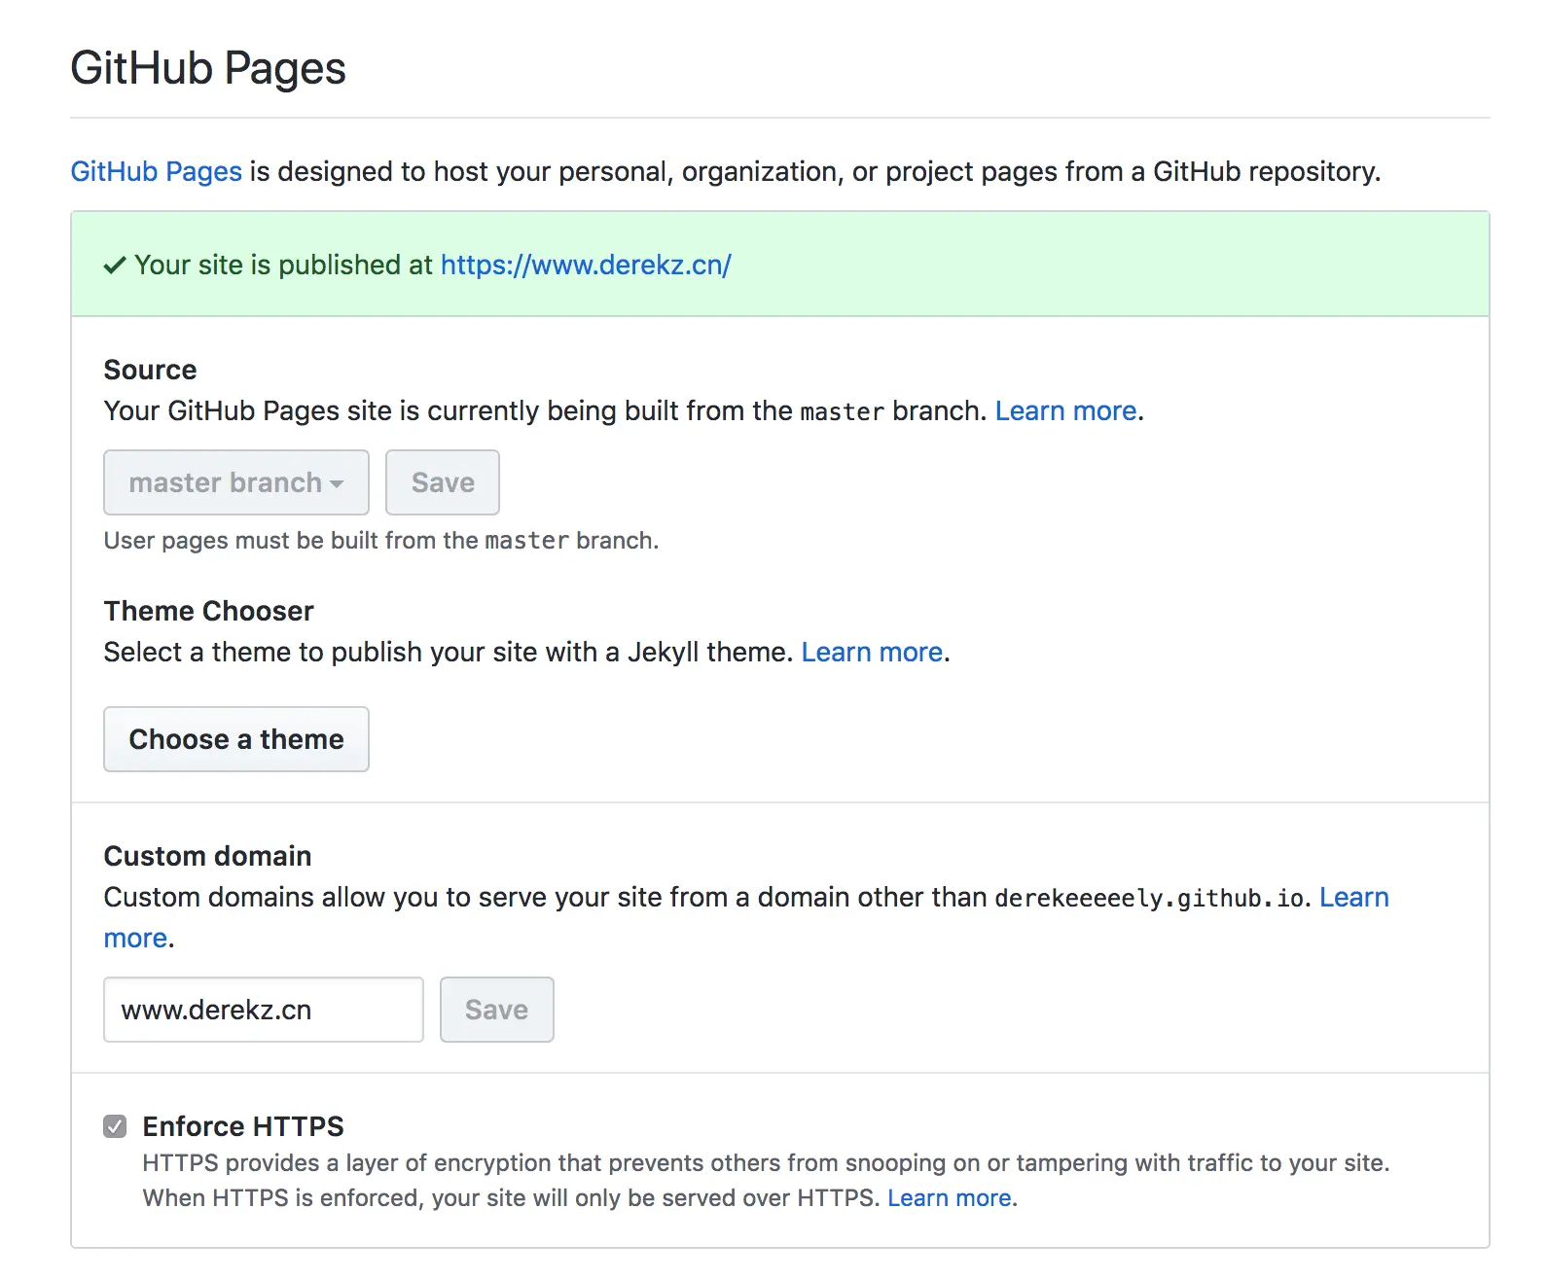Click the derekeeeely.github.io domain text

(x=1152, y=898)
